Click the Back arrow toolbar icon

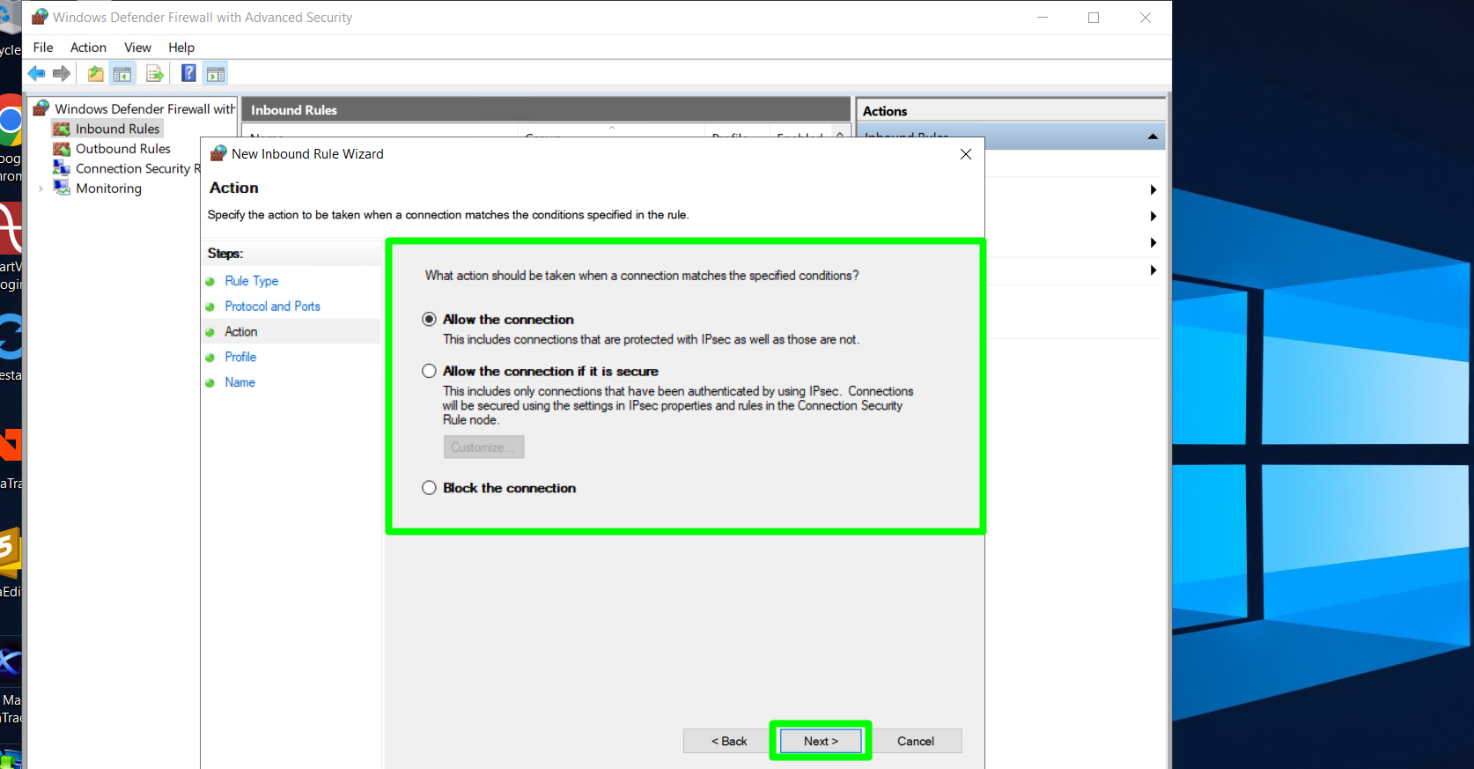point(36,74)
